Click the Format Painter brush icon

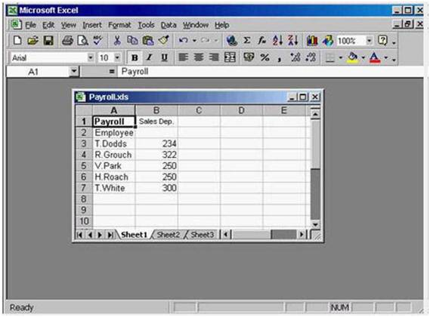(x=164, y=41)
